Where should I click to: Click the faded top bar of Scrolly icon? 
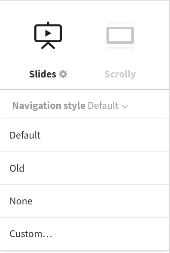120,22
